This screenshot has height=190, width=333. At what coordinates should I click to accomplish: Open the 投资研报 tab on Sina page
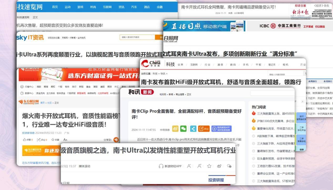pyautogui.click(x=216, y=180)
